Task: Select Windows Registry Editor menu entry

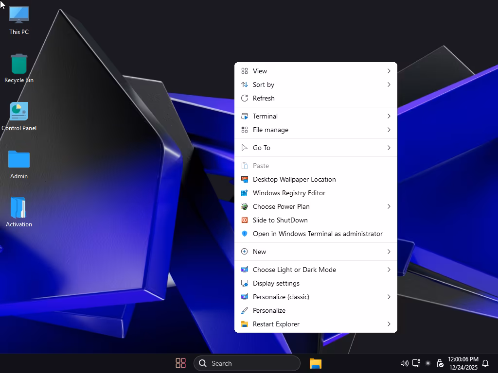Action: pos(289,193)
